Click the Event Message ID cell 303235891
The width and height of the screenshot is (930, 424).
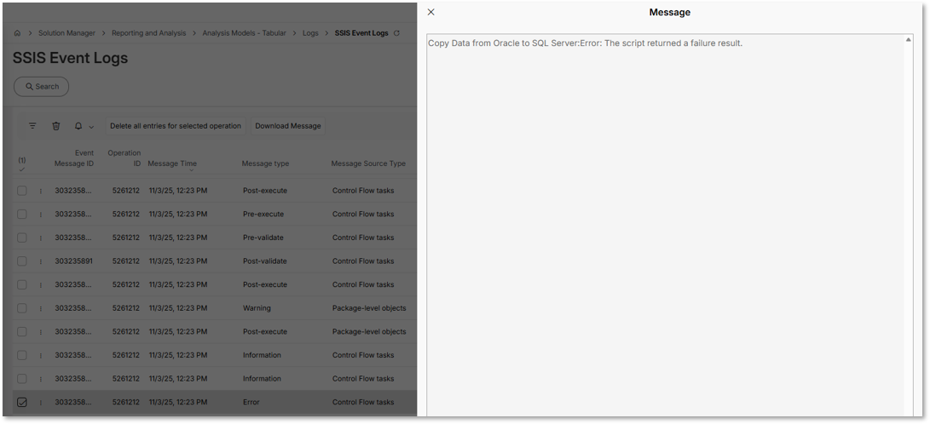pos(73,261)
